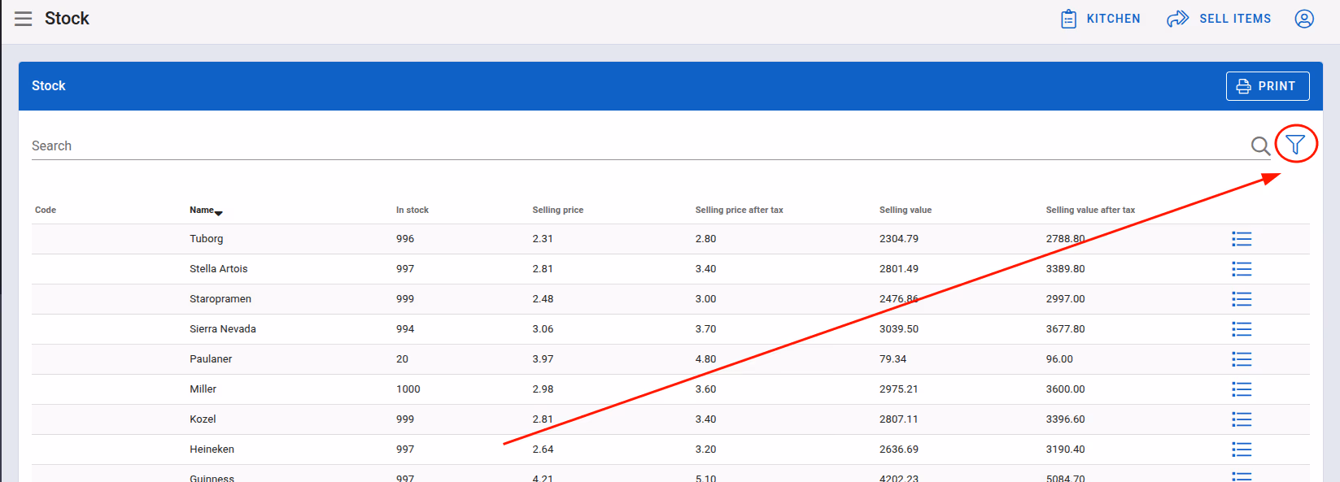
Task: Sort by Selling value after tax header
Action: pyautogui.click(x=1090, y=210)
